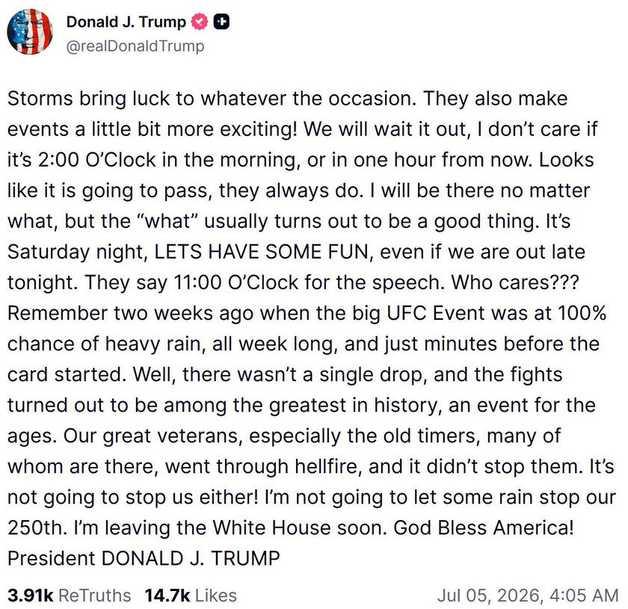Screen dimensions: 628x609
Task: Click the White House phrase
Action: [272, 528]
